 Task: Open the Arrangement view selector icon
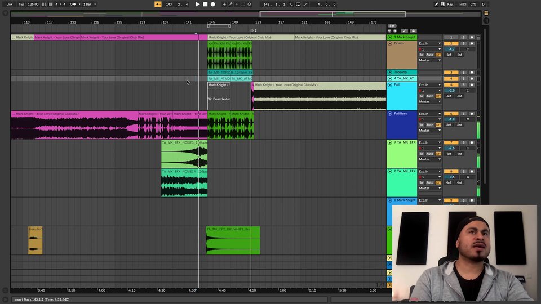click(486, 13)
